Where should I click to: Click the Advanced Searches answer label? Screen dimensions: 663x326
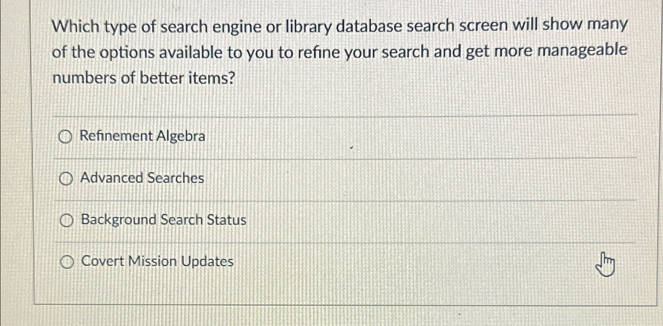click(142, 178)
